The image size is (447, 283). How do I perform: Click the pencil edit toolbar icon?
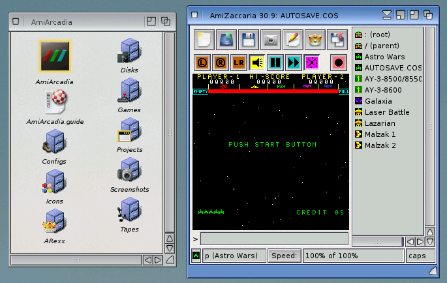tap(293, 40)
